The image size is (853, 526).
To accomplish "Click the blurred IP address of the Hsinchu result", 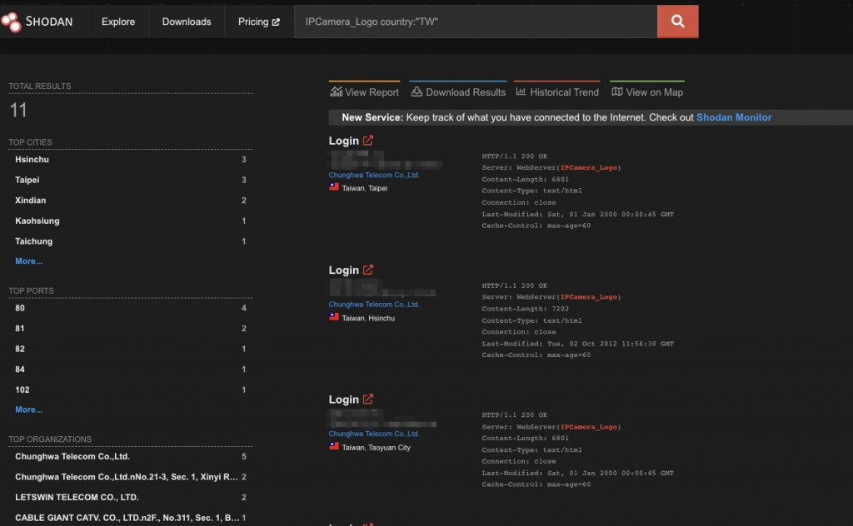I will (382, 288).
